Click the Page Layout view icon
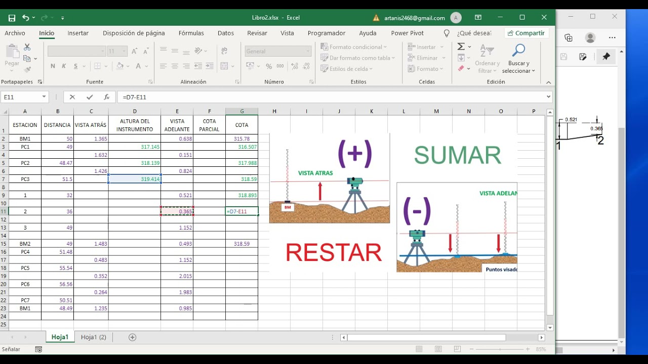The image size is (648, 364). click(x=438, y=349)
